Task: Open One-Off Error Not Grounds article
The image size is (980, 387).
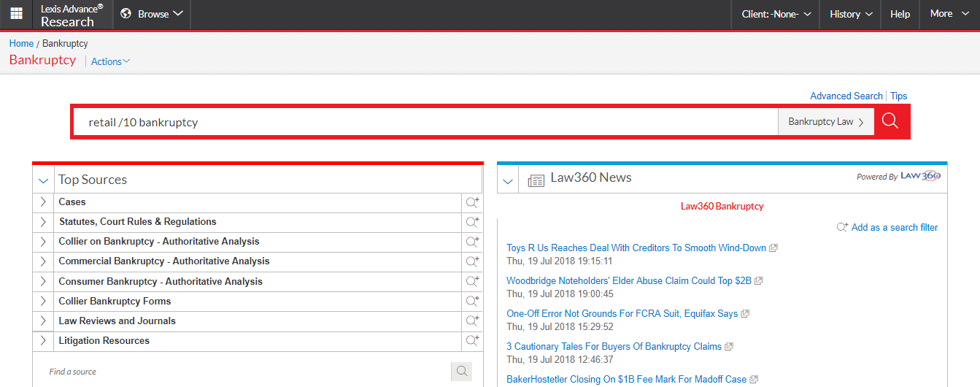Action: (622, 314)
